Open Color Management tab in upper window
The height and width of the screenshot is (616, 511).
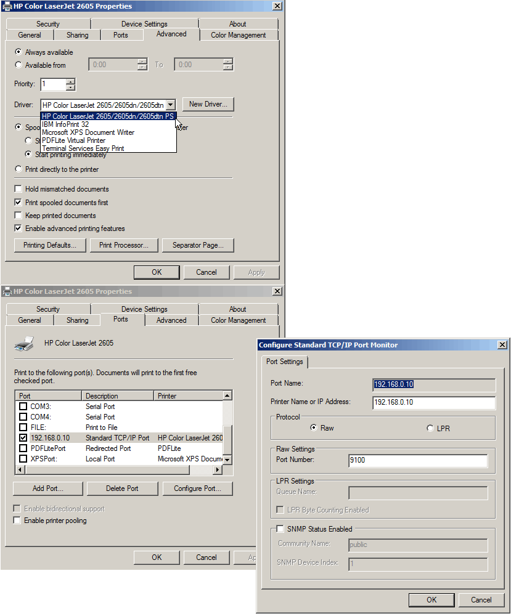(x=238, y=35)
